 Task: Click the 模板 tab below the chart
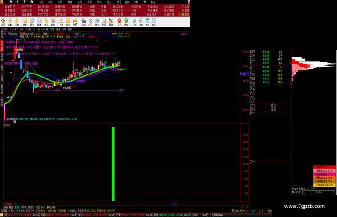tap(11, 207)
